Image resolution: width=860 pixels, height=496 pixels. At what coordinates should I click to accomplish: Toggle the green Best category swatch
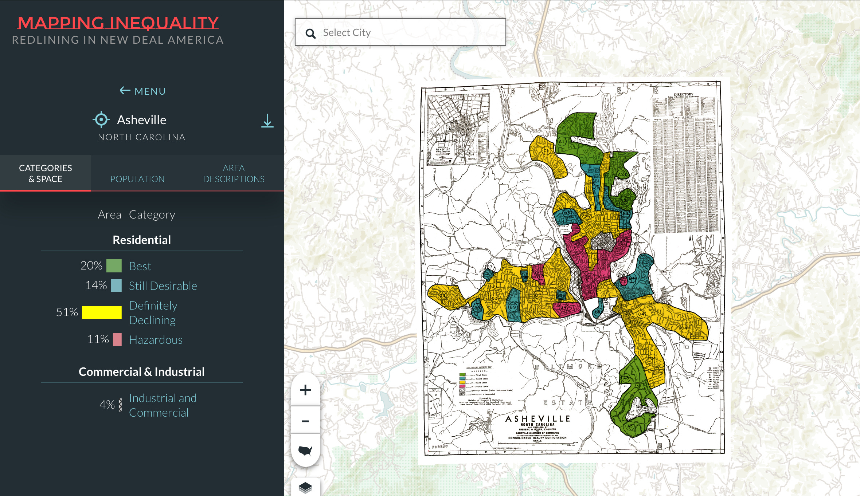114,266
